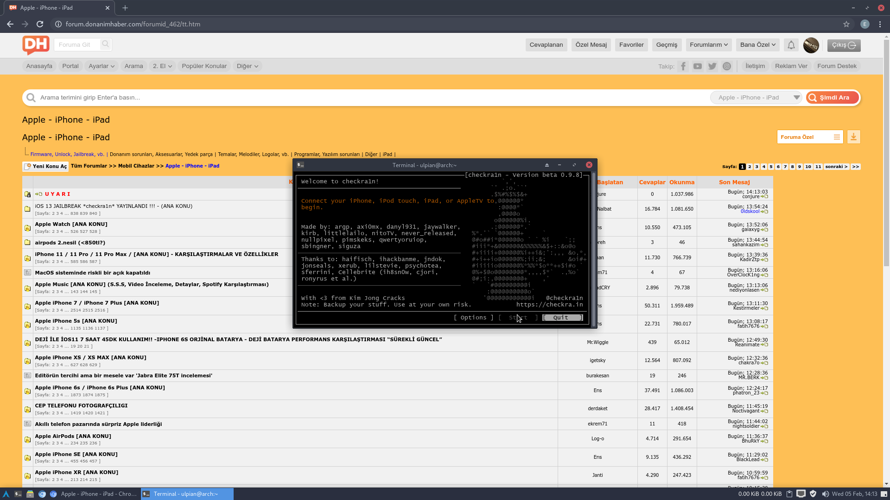The height and width of the screenshot is (500, 890).
Task: Open the Firmware, Unlock, Jailbreak subforum link
Action: click(67, 155)
